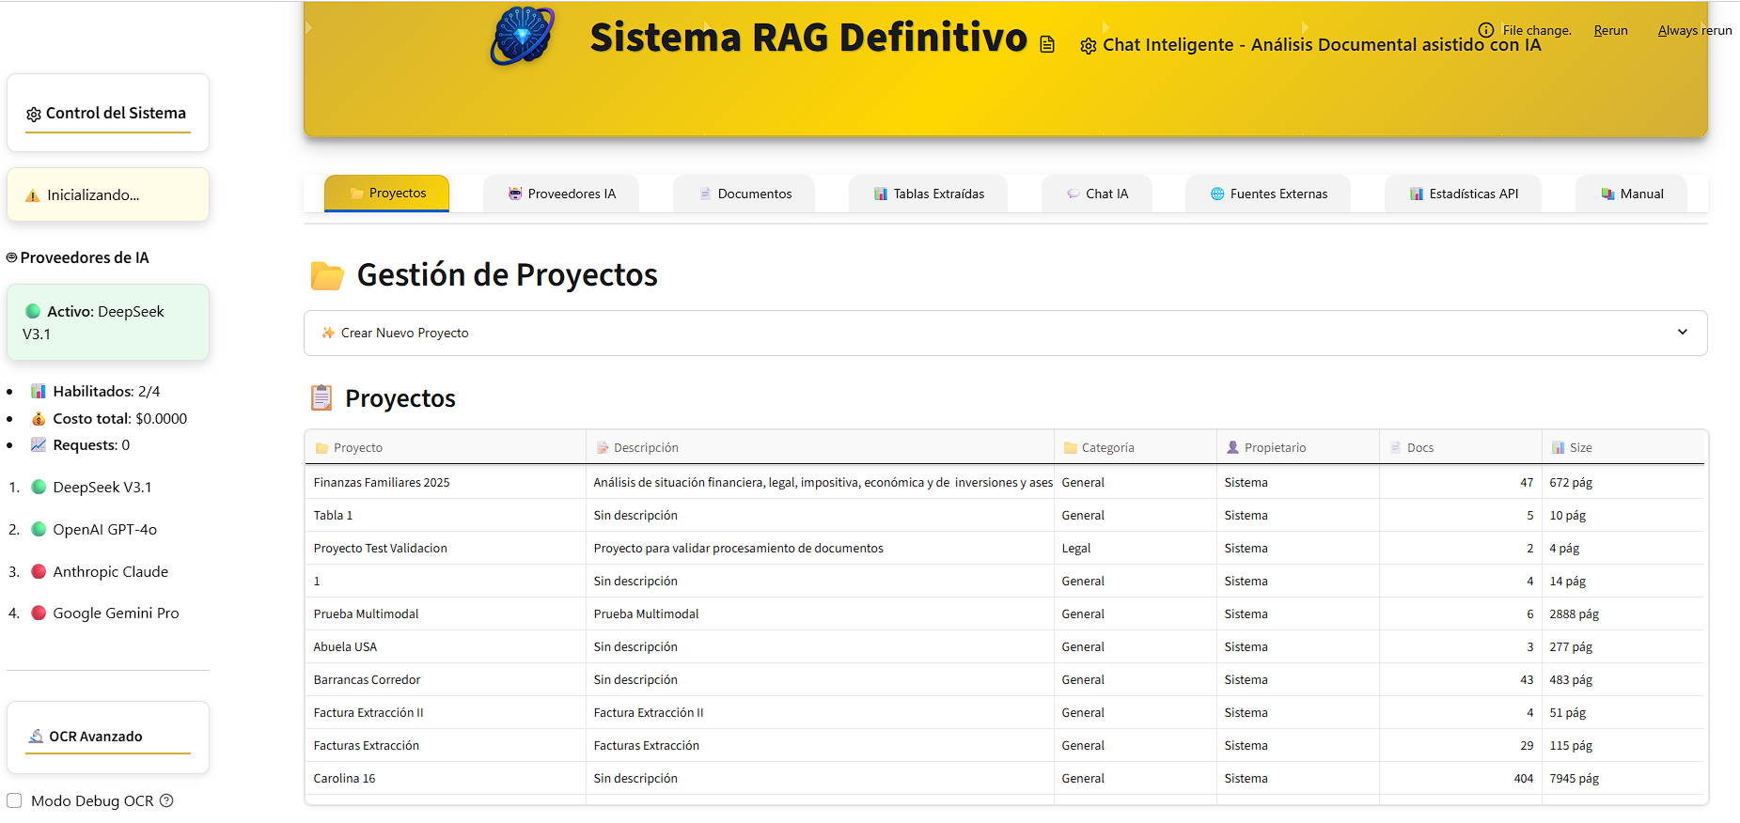Choose the Always rerun option
This screenshot has width=1740, height=823.
pos(1694,30)
